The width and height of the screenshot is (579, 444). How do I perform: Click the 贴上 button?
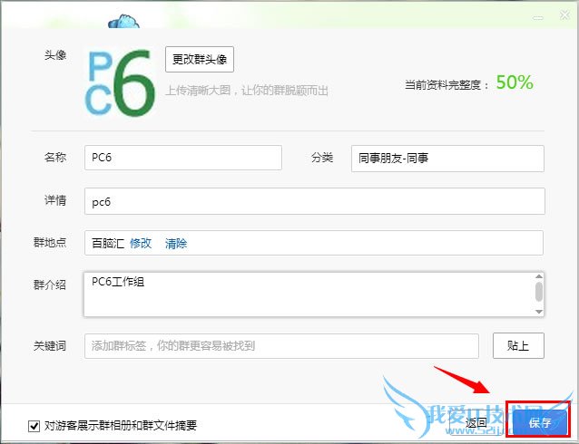[x=518, y=345]
